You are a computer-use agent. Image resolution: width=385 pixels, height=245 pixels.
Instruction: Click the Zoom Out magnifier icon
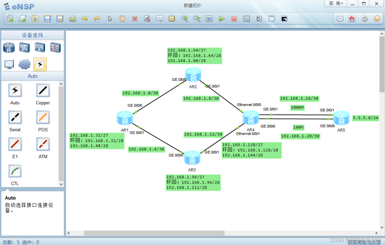pyautogui.click(x=197, y=19)
